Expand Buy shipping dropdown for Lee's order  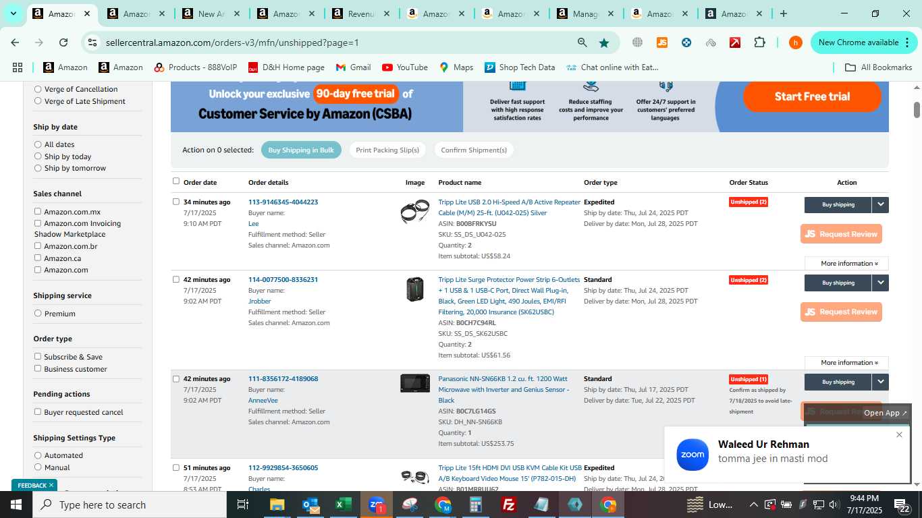point(880,204)
